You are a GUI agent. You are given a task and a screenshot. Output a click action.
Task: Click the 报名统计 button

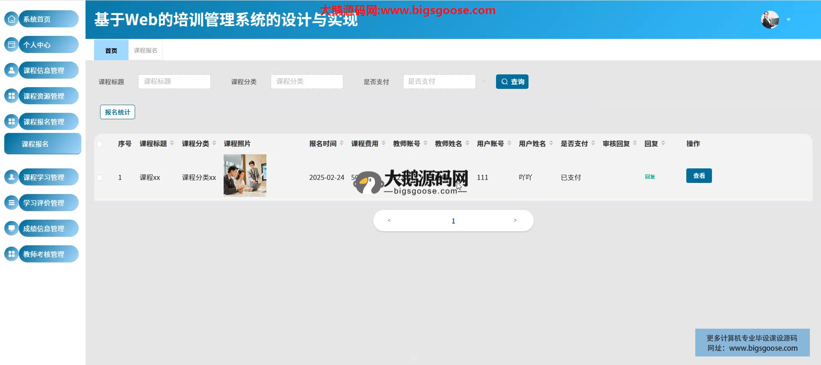(118, 112)
